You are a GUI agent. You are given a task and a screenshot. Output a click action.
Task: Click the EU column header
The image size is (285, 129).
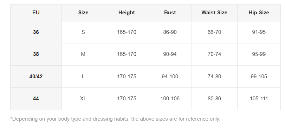[x=36, y=13]
